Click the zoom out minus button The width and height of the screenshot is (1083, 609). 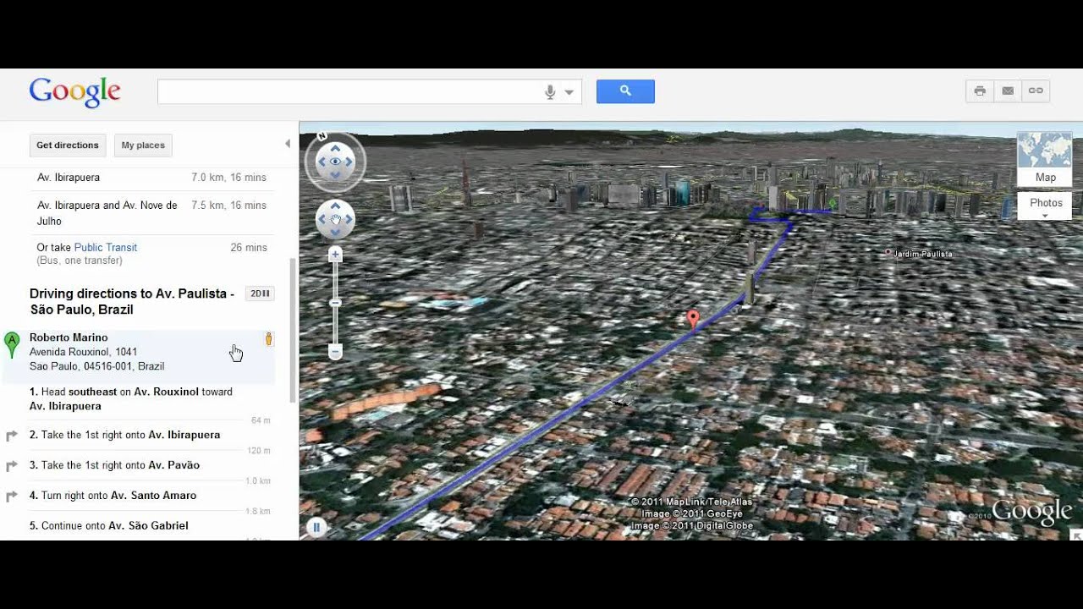point(335,352)
